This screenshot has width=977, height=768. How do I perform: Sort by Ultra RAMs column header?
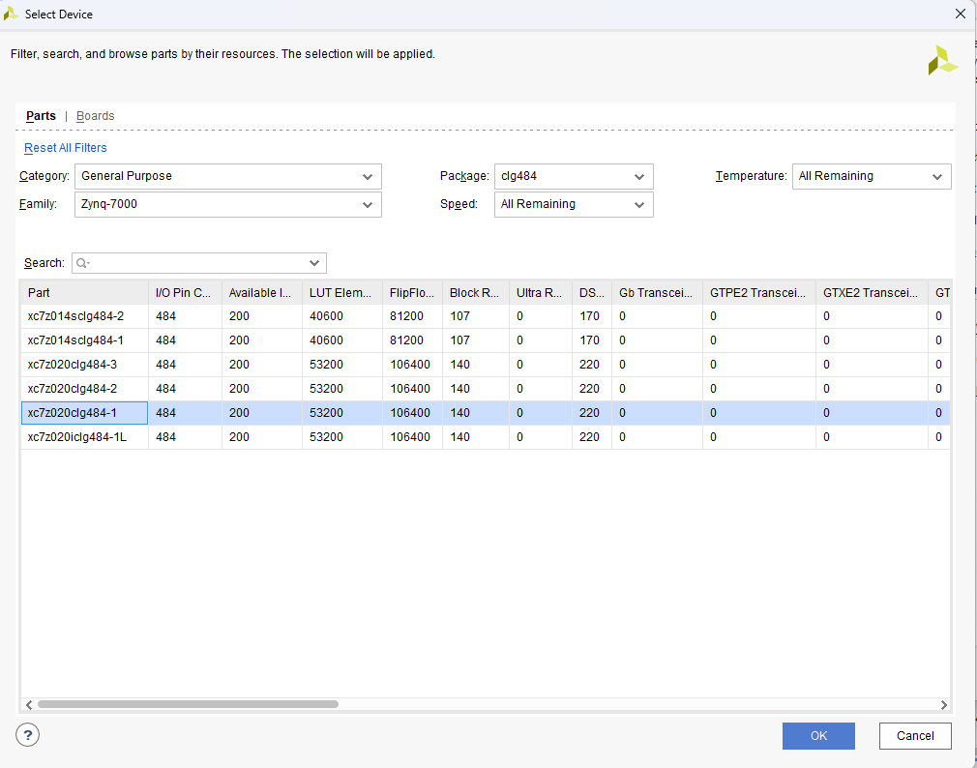tap(541, 293)
